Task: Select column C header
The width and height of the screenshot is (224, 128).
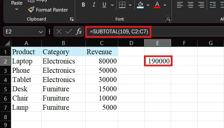Action: 102,43
